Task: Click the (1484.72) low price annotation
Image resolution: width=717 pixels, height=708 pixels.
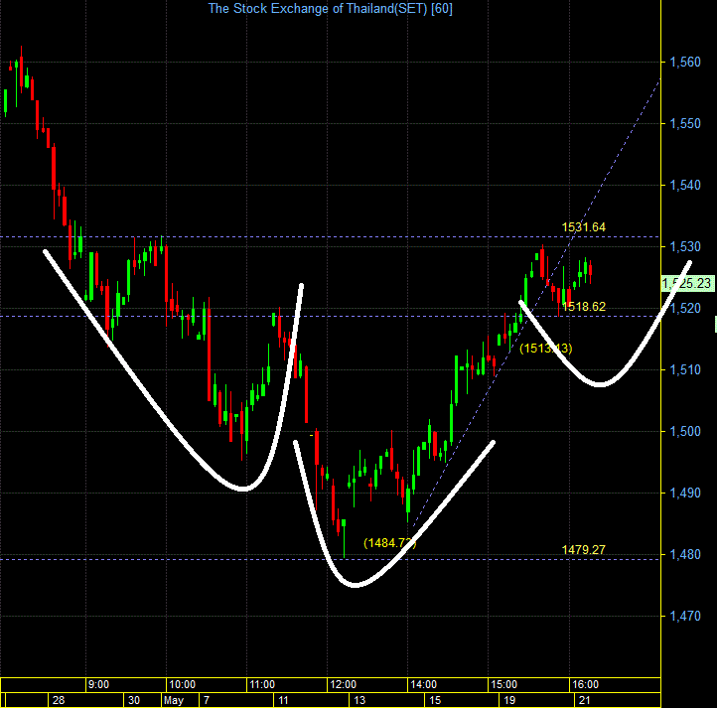Action: click(x=390, y=543)
